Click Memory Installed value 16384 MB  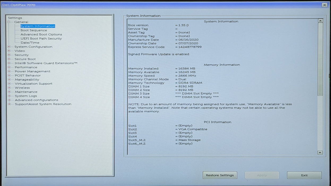[187, 69]
